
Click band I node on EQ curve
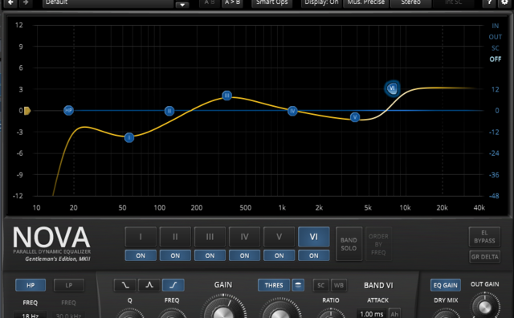129,137
